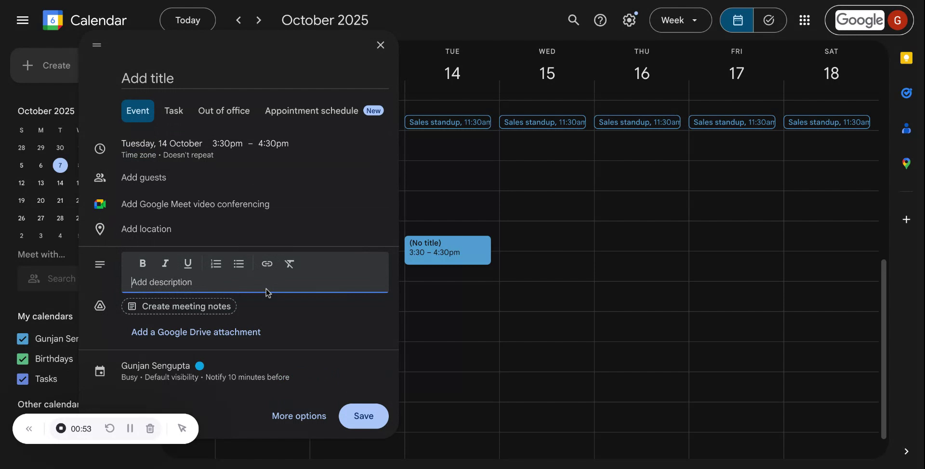The height and width of the screenshot is (469, 925).
Task: Save the new event
Action: 363,416
